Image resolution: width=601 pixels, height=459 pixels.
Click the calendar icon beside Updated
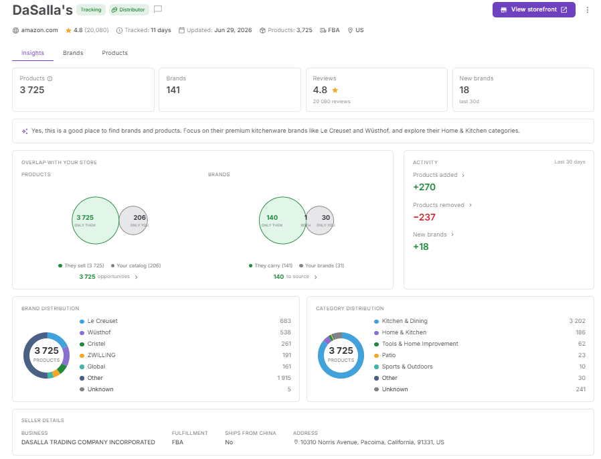coord(181,30)
